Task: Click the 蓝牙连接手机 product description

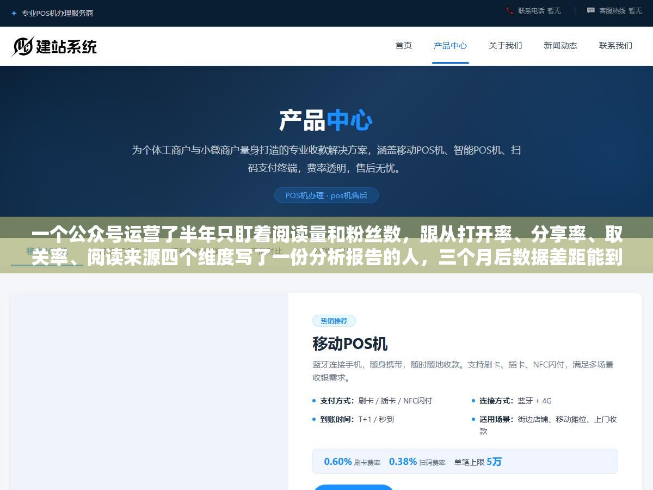Action: pyautogui.click(x=463, y=371)
